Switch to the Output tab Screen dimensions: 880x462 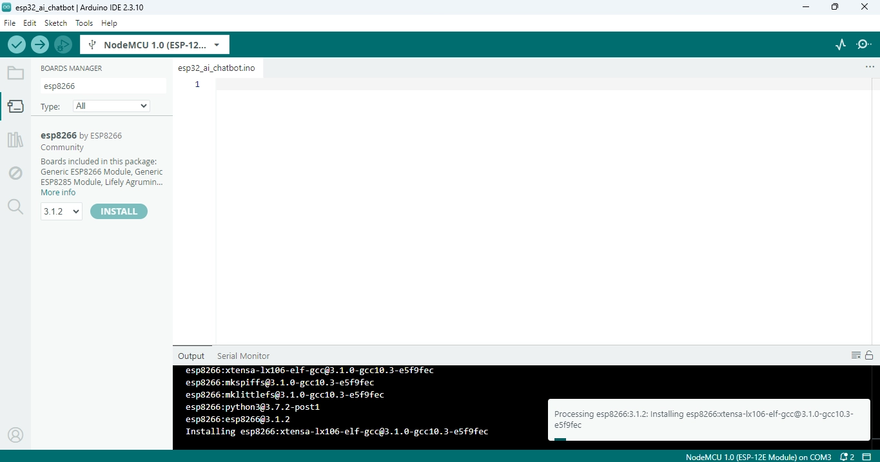pyautogui.click(x=191, y=356)
